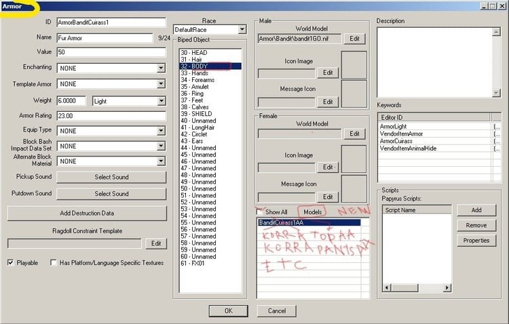Screen dimensions: 509x324
Task: Click the ID input field
Action: click(111, 22)
